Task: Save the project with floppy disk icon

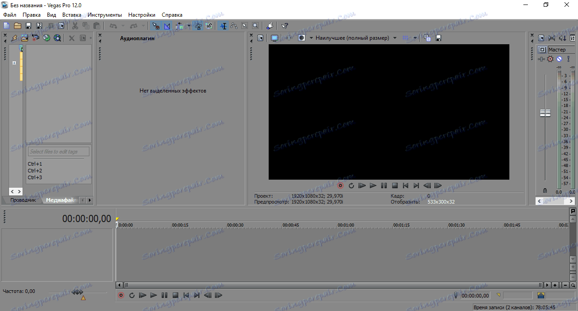Action: [x=28, y=26]
